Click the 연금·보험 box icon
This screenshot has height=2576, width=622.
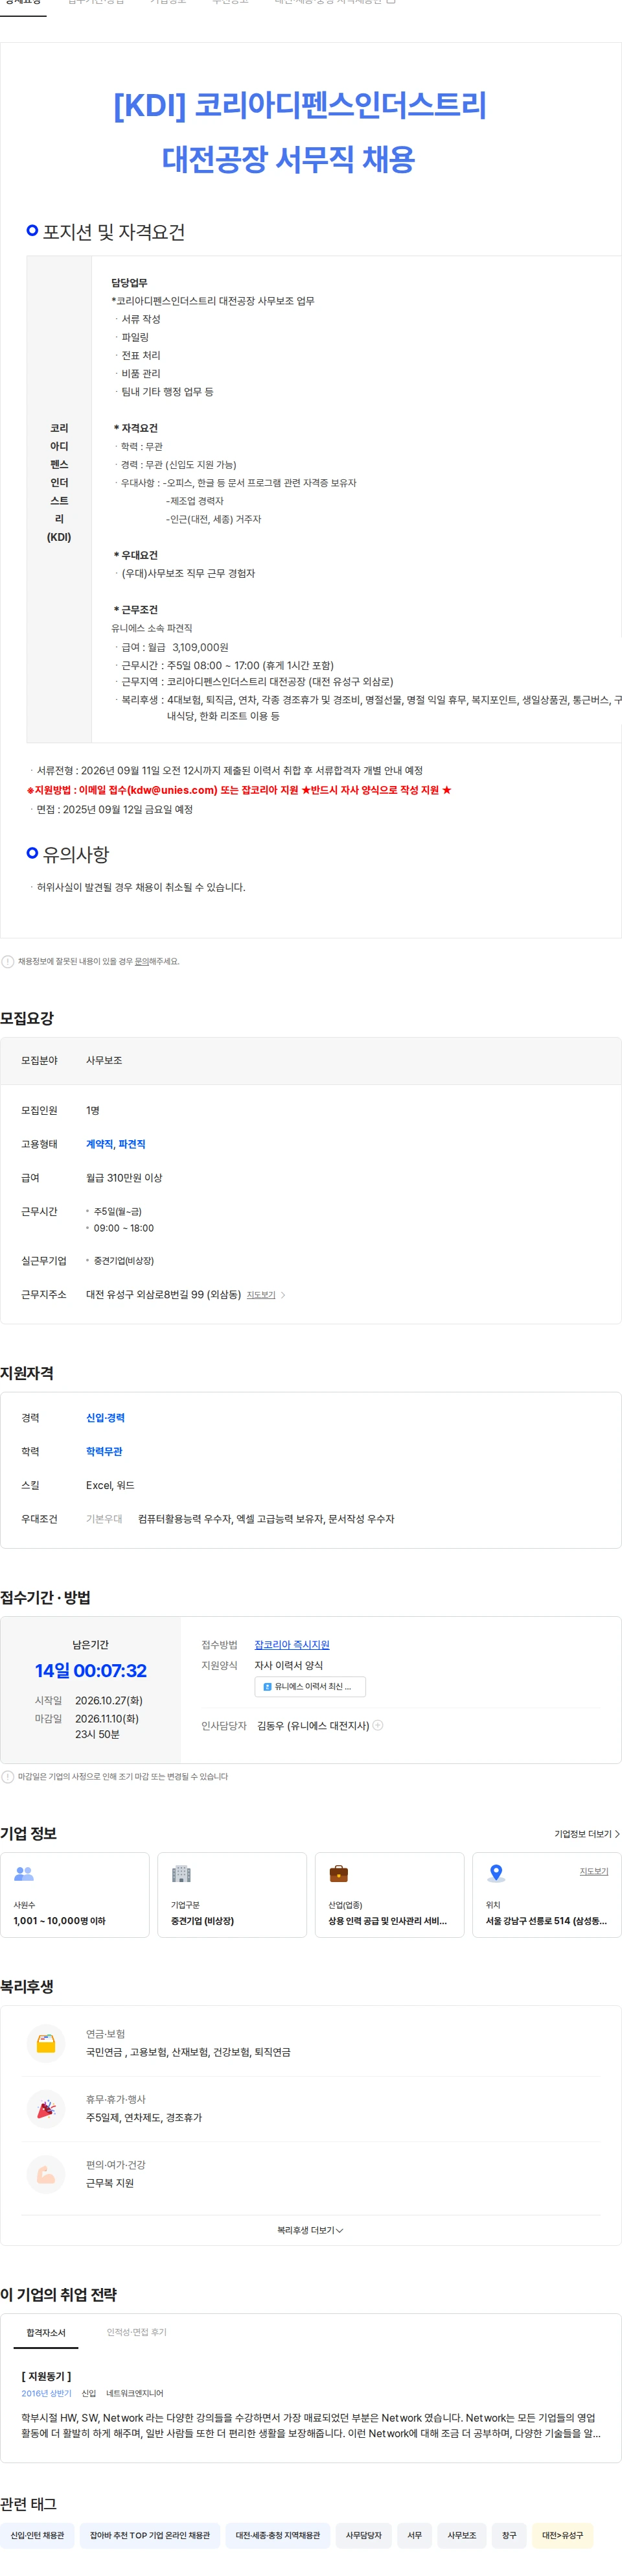click(x=46, y=2043)
